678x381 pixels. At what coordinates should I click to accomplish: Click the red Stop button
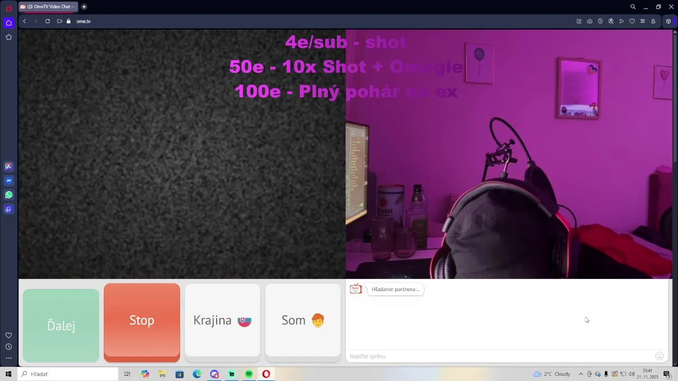(142, 322)
